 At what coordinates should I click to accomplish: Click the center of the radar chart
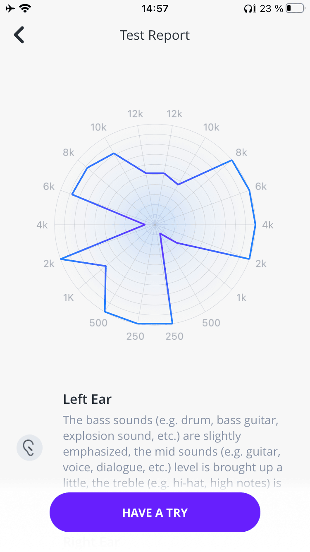pos(155,225)
